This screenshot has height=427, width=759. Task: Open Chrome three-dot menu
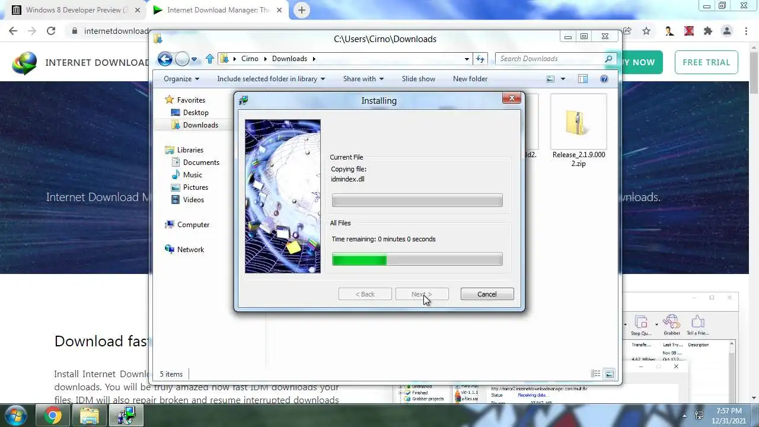pos(746,31)
